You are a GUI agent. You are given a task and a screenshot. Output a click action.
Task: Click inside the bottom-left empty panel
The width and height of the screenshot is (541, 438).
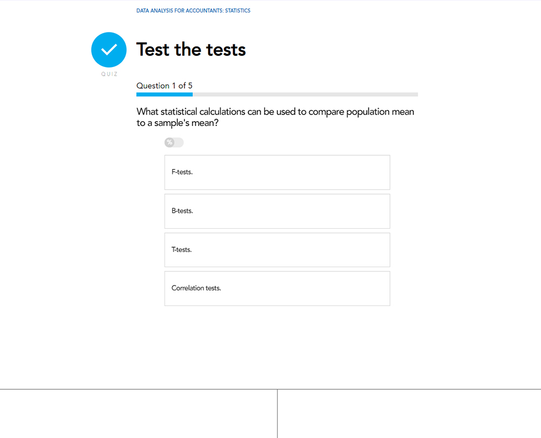[x=138, y=414]
